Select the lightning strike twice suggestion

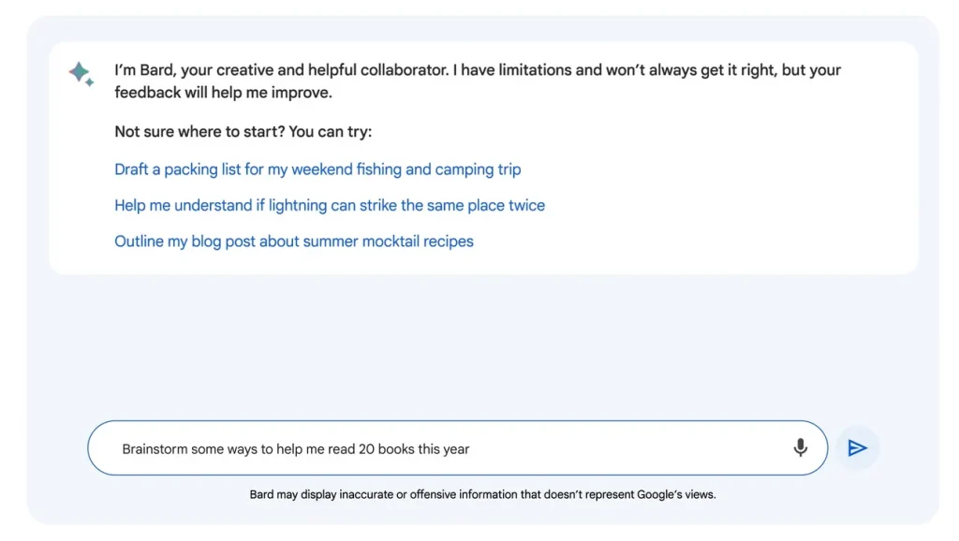(x=330, y=205)
